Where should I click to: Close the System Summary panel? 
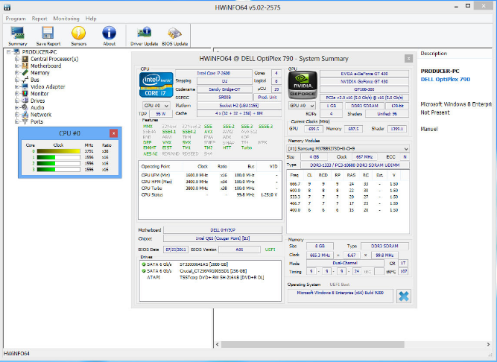[x=408, y=59]
